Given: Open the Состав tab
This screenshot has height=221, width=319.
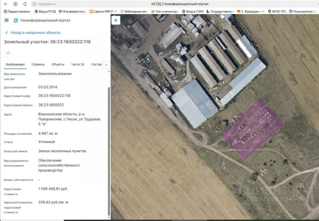Looking at the screenshot, I should 96,64.
